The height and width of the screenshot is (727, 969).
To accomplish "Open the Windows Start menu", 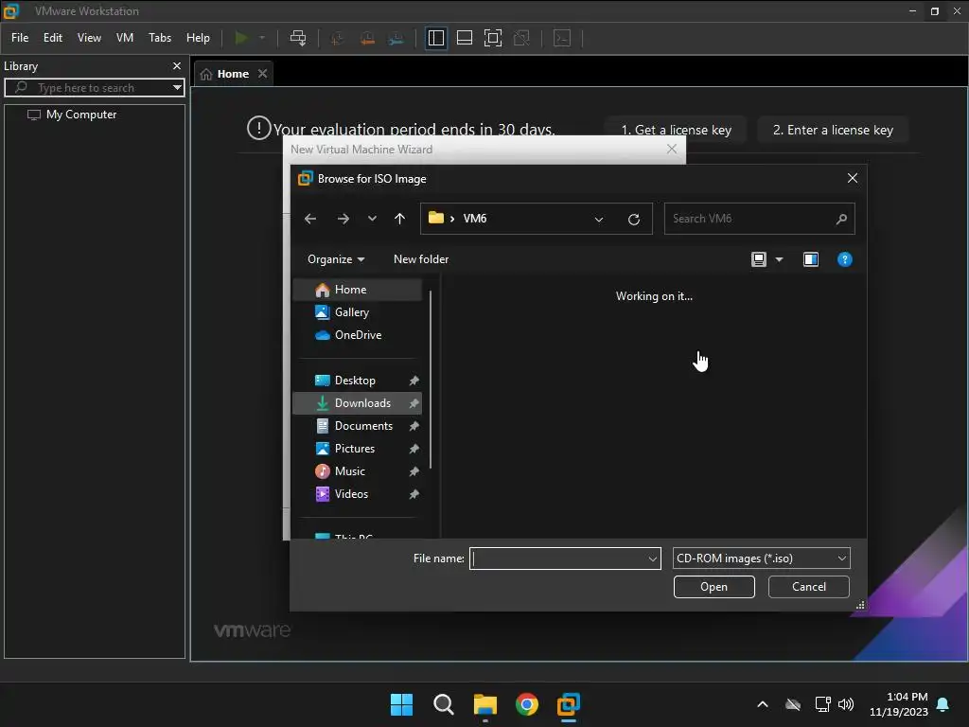I will [x=401, y=704].
